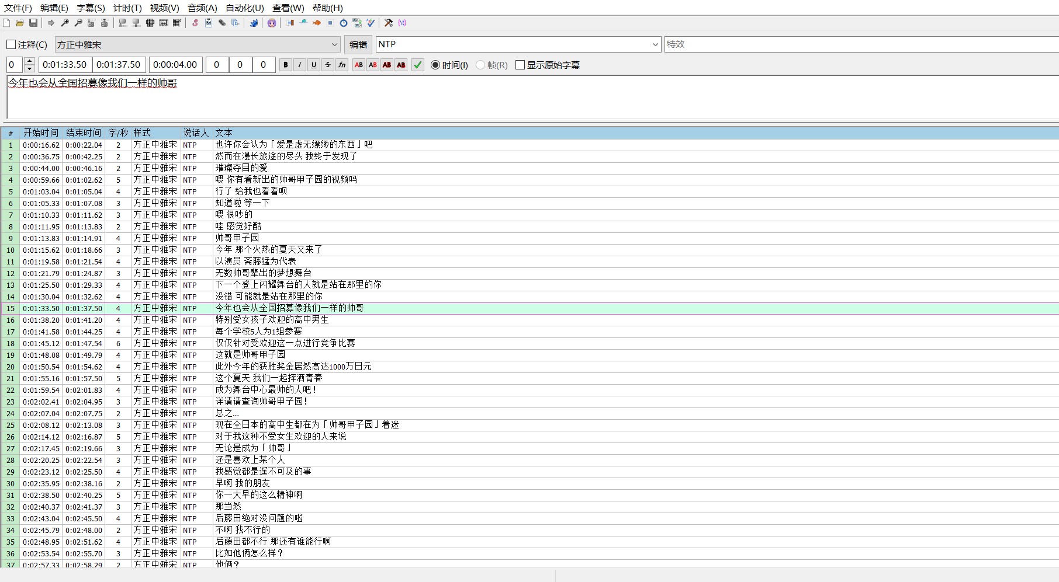Click the duration field 0:00:04.00

175,65
